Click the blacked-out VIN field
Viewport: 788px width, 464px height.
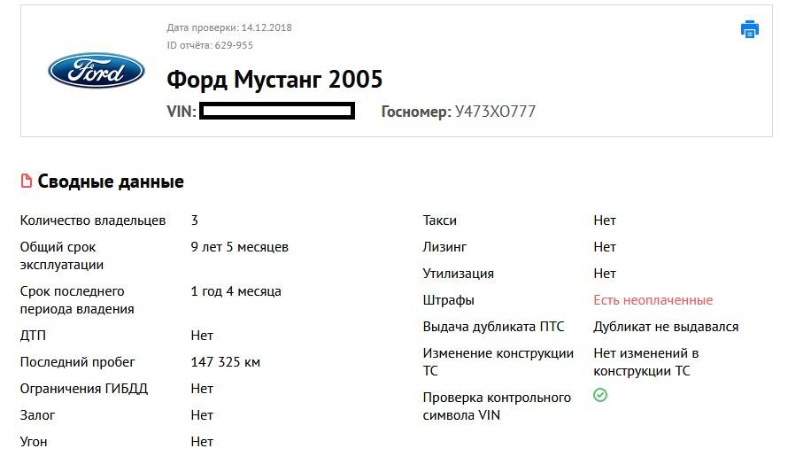(276, 112)
